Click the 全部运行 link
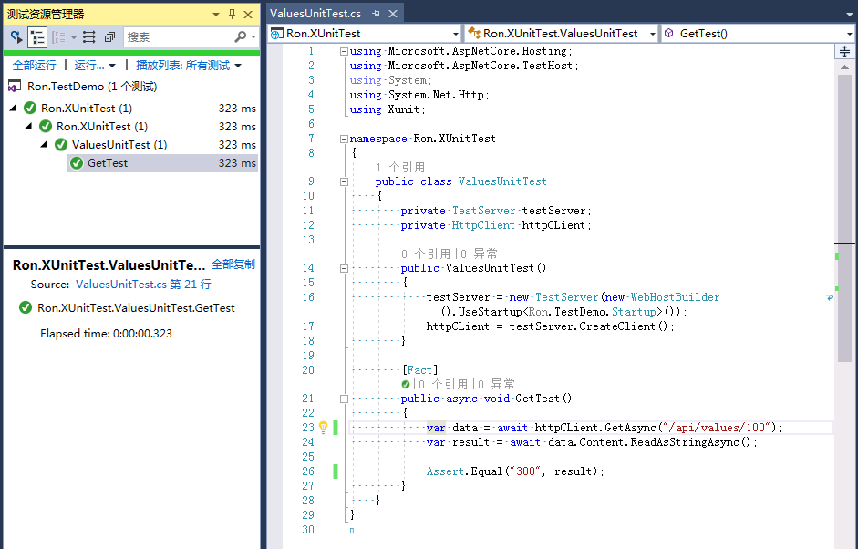The height and width of the screenshot is (549, 858). (x=34, y=65)
